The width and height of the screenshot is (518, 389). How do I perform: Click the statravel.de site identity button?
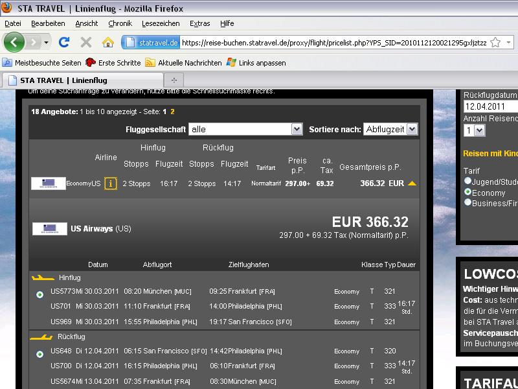[x=151, y=42]
